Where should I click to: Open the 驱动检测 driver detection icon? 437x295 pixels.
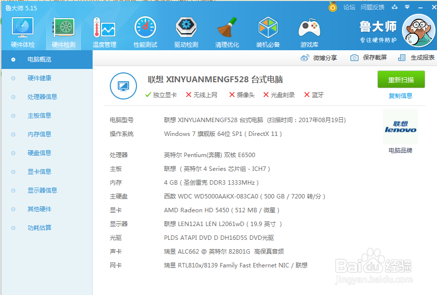coord(186,27)
